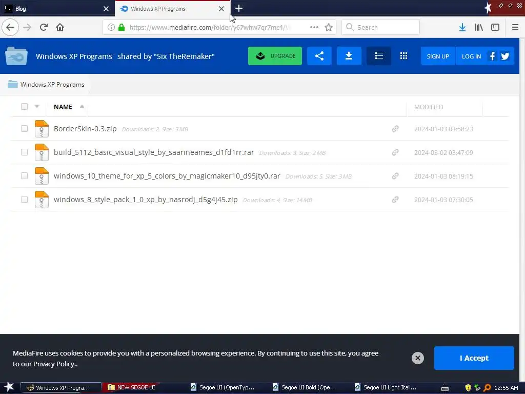Click the Start star button on taskbar
This screenshot has height=394, width=525.
point(9,387)
